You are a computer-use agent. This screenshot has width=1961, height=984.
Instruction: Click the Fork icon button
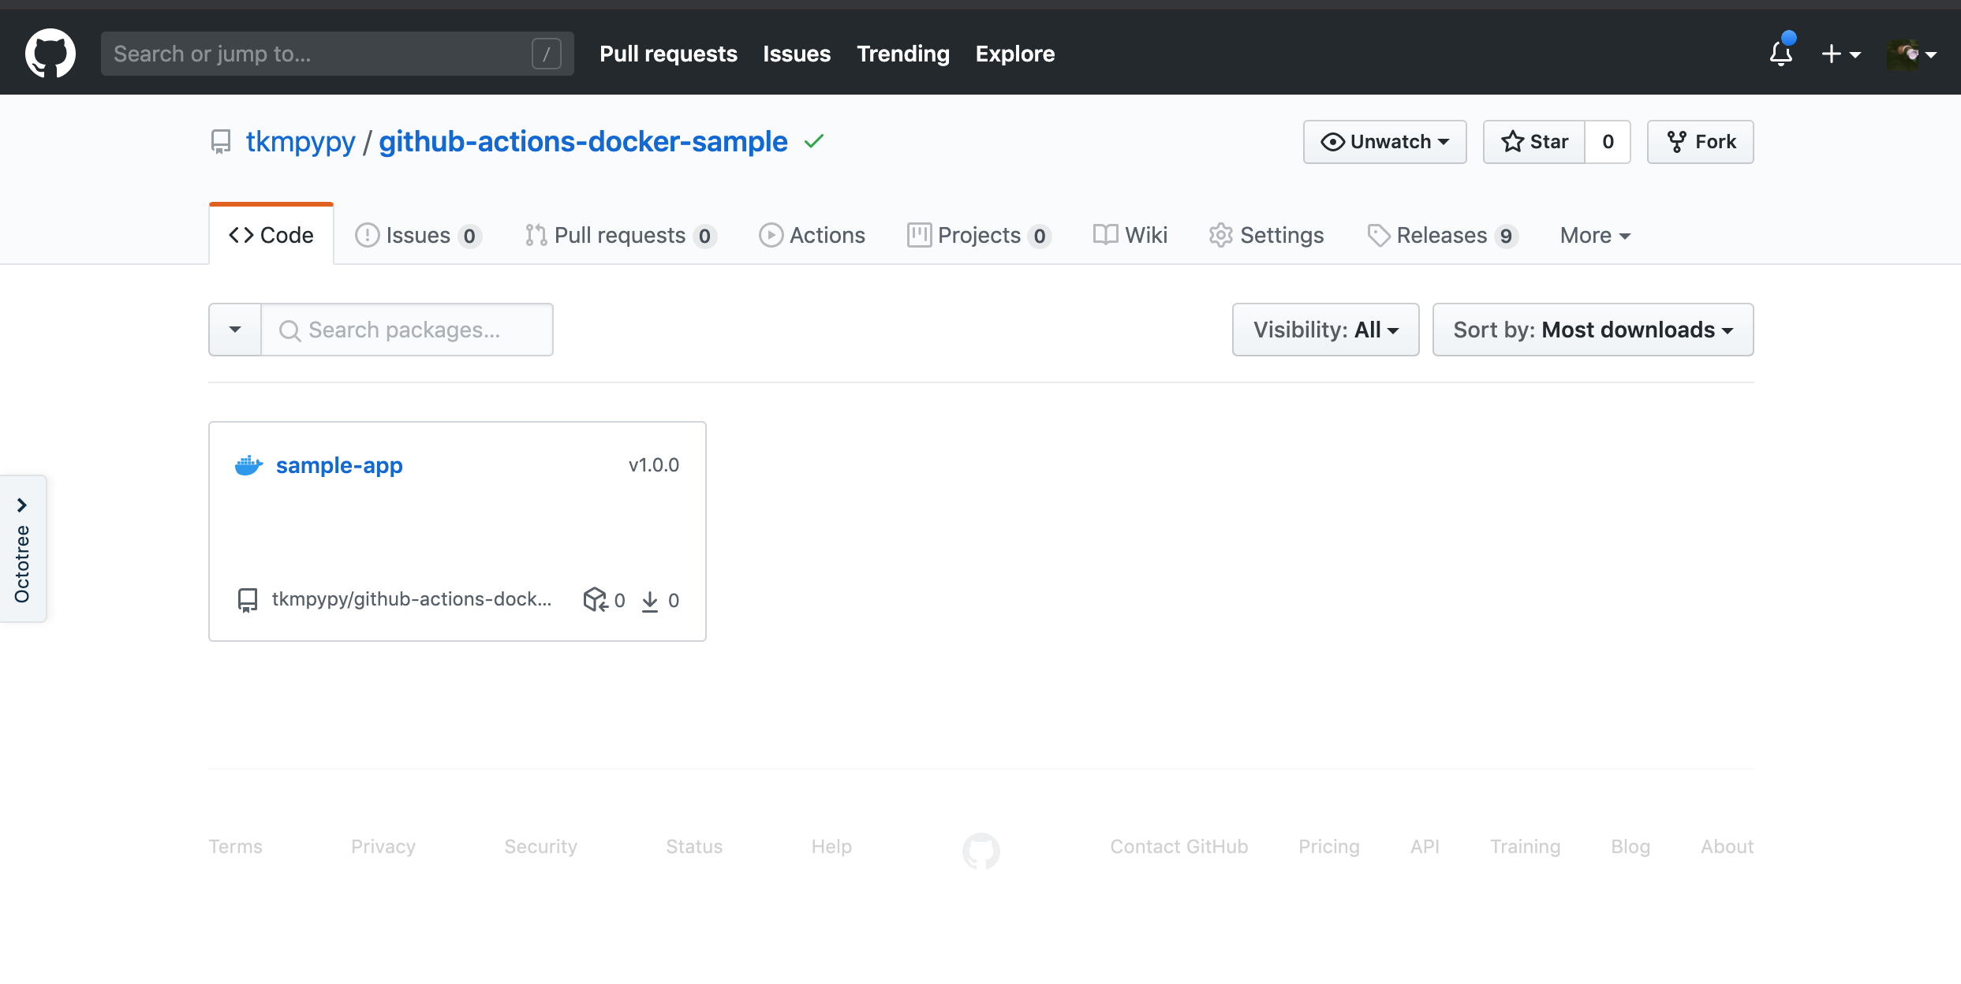(1701, 140)
